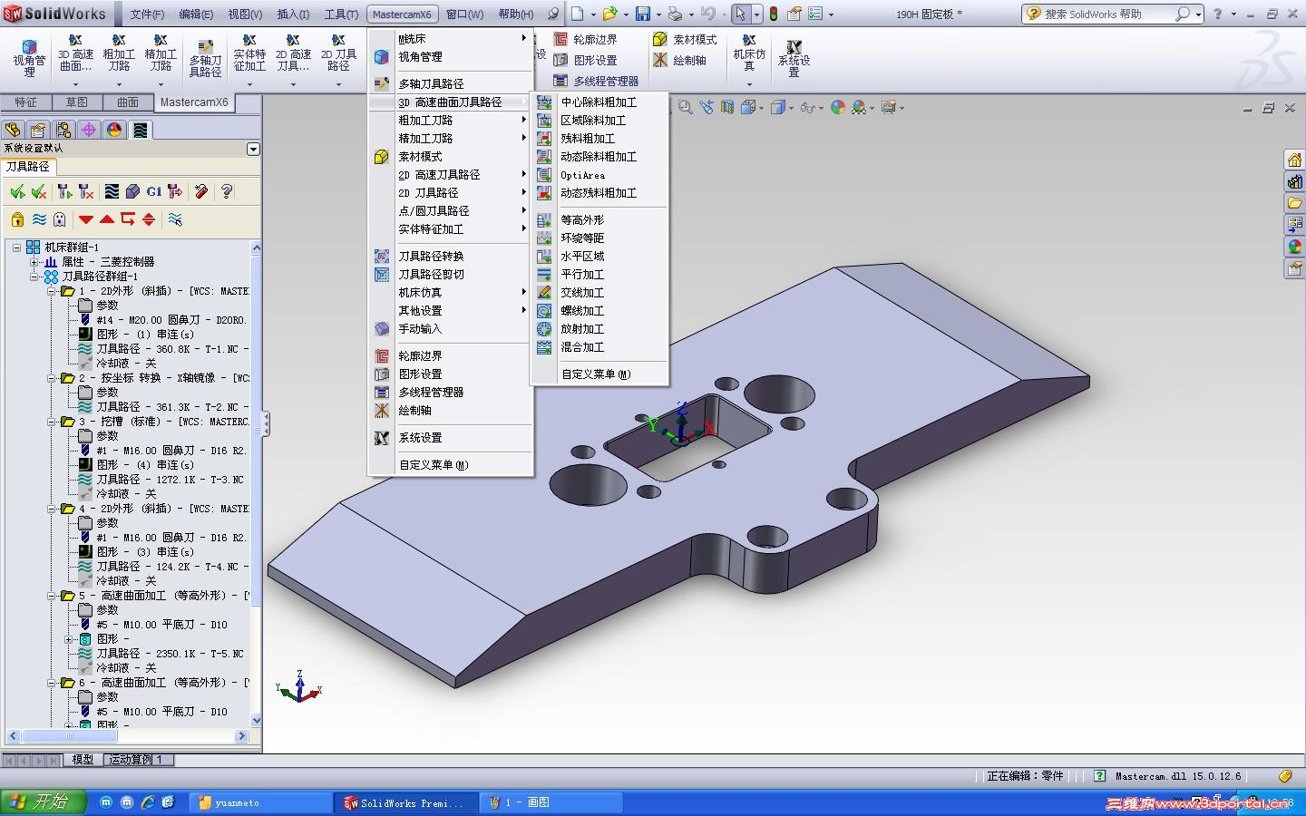Open the ConfigurationManager panel icon
1306x816 pixels.
pyautogui.click(x=63, y=130)
